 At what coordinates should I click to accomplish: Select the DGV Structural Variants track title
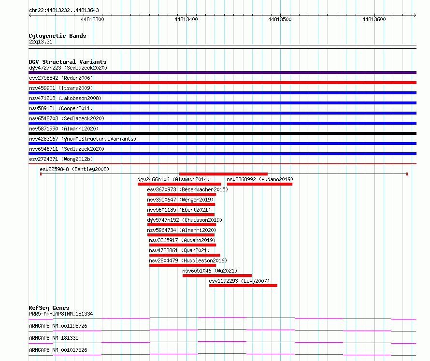68,62
